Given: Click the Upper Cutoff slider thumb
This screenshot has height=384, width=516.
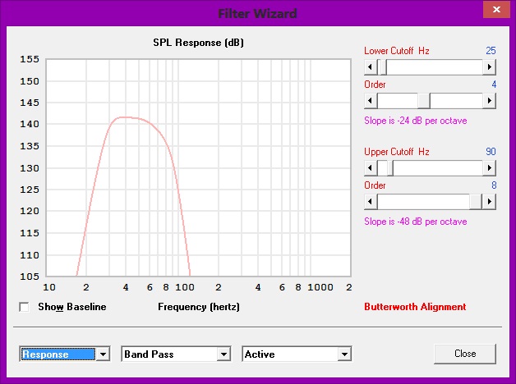Looking at the screenshot, I should 390,168.
